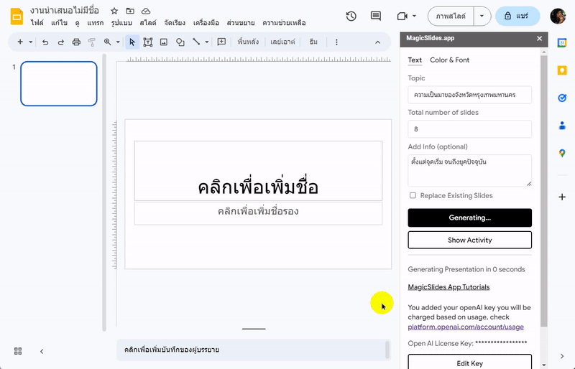The image size is (575, 369).
Task: Star this untitled presentation
Action: tap(114, 11)
